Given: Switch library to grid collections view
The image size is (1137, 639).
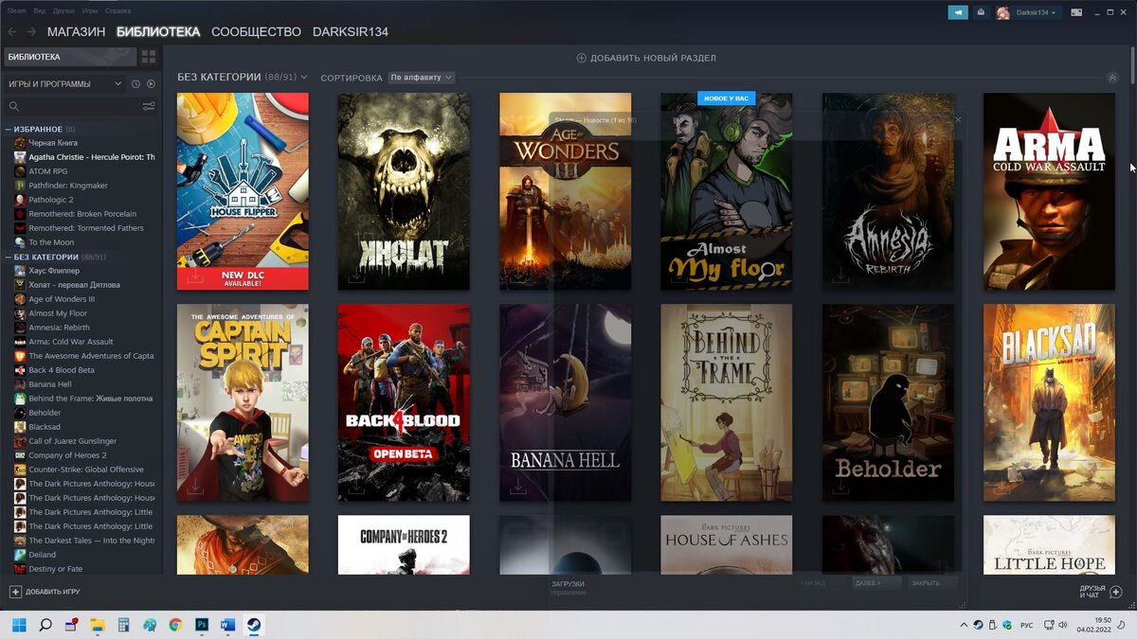Looking at the screenshot, I should [x=149, y=57].
